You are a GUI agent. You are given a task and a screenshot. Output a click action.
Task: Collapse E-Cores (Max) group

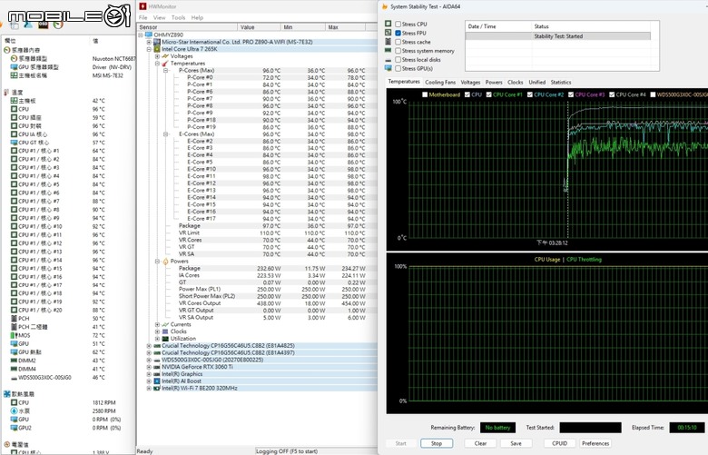click(166, 134)
